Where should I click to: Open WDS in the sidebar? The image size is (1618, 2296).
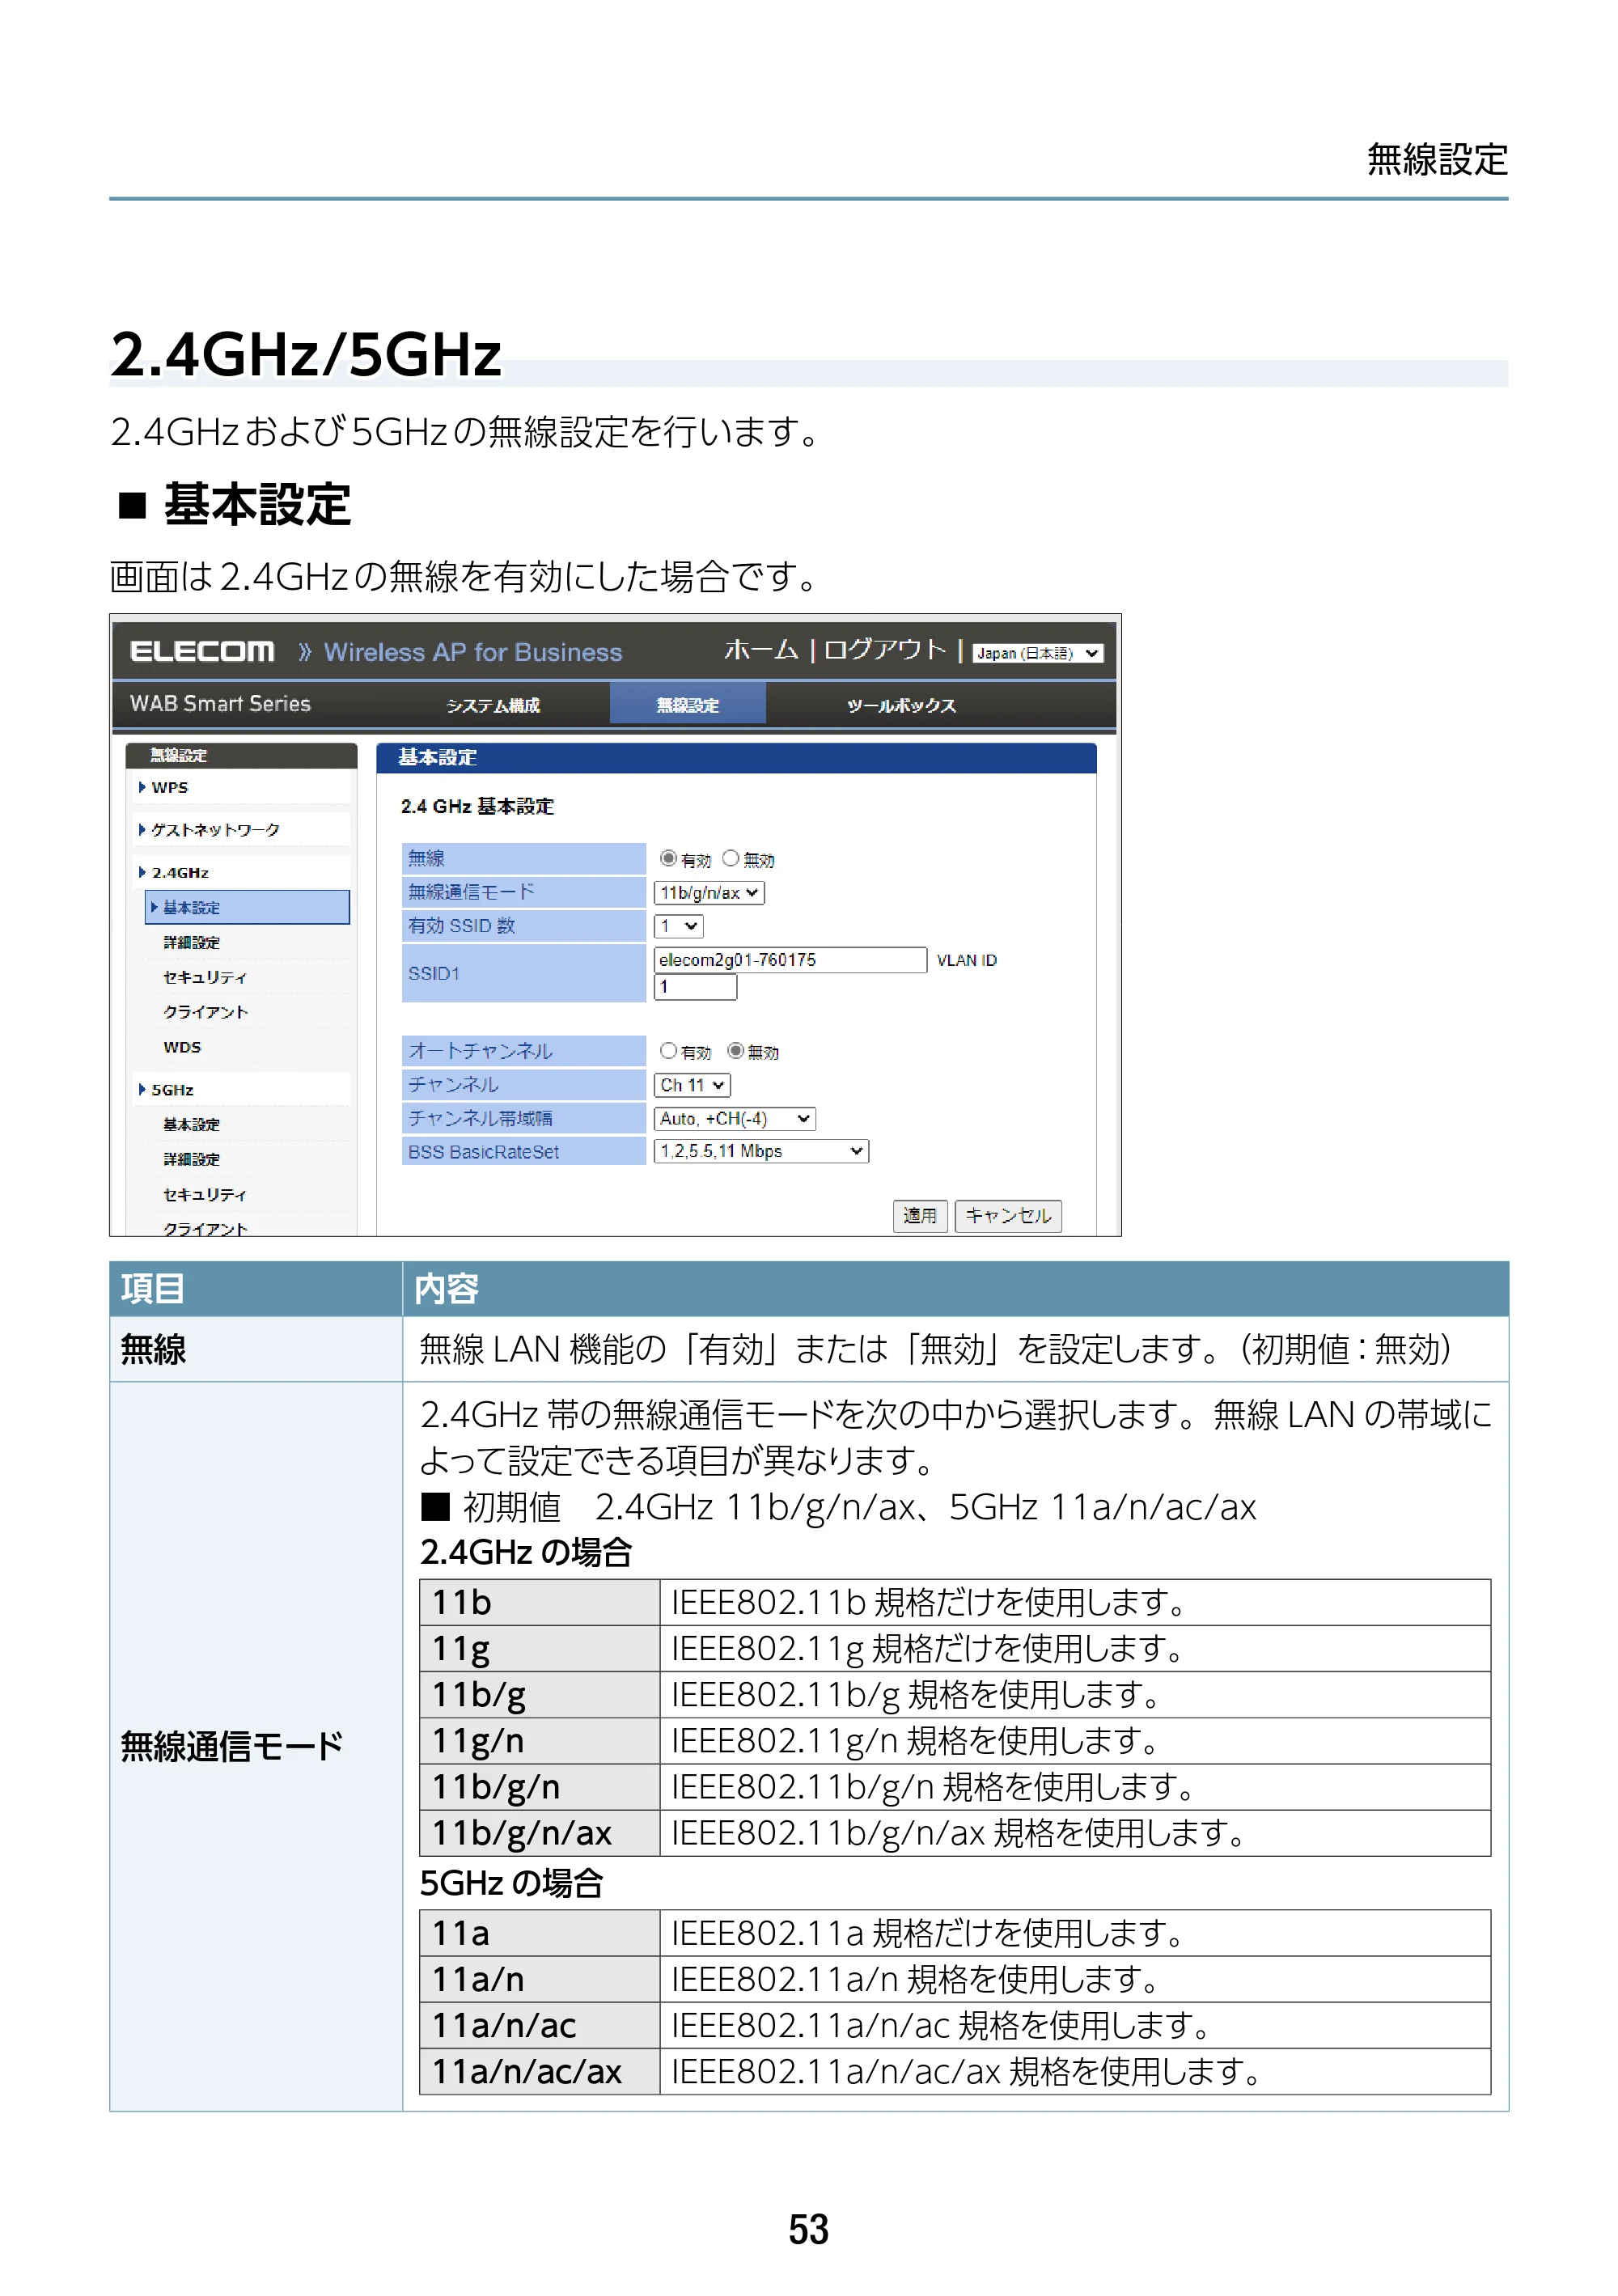(182, 1047)
